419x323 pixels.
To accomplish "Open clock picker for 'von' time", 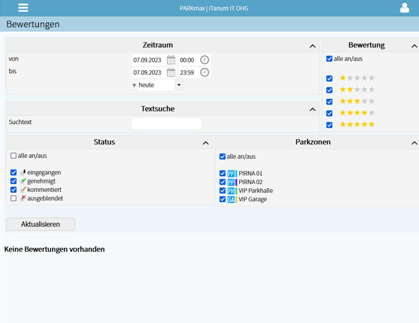I will coord(205,60).
